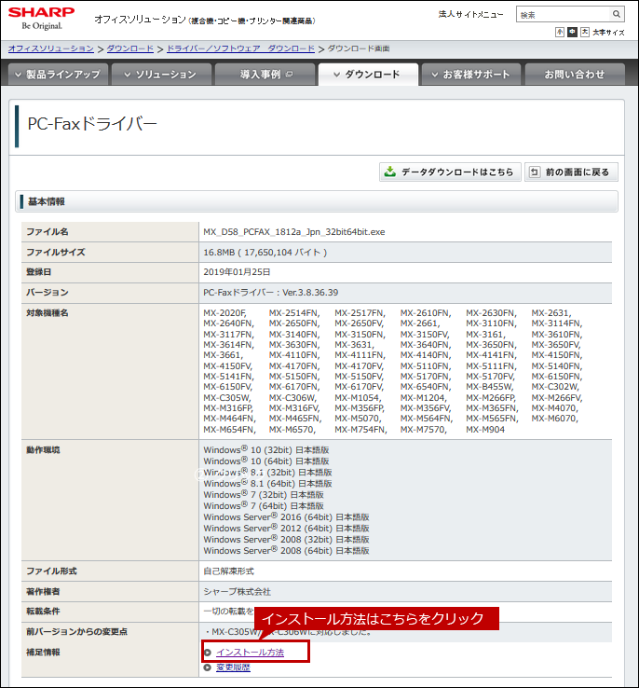Open the インストール方法 link
The image size is (639, 688).
pos(250,653)
